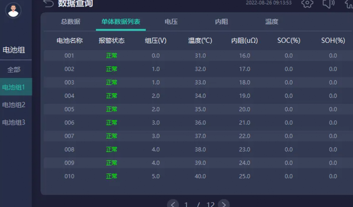Click internal resistance value 20.0
Screen dimensions: 353x207
click(245, 109)
